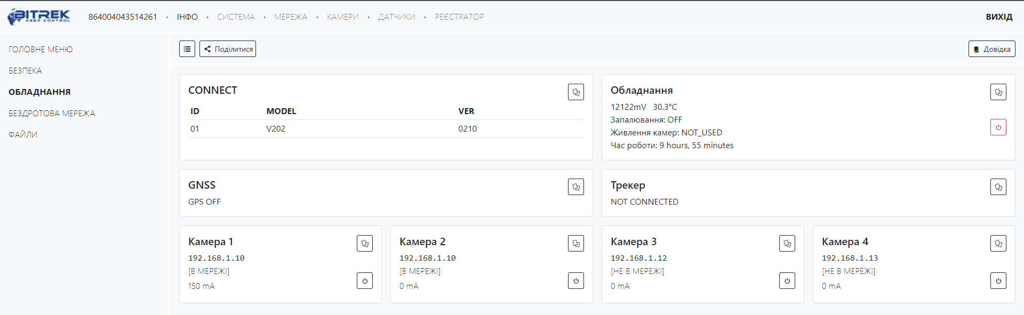Open the СИСТЕМА tab in top navigation

[236, 17]
